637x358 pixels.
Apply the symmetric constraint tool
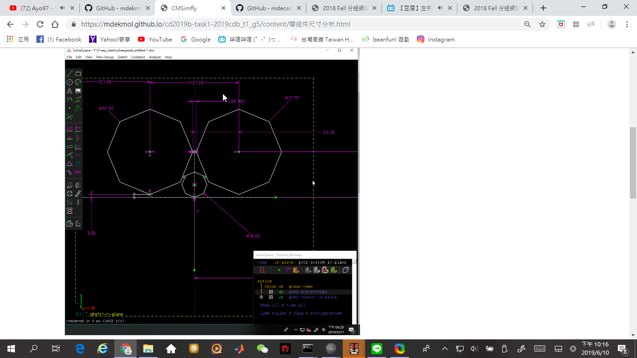(x=78, y=154)
